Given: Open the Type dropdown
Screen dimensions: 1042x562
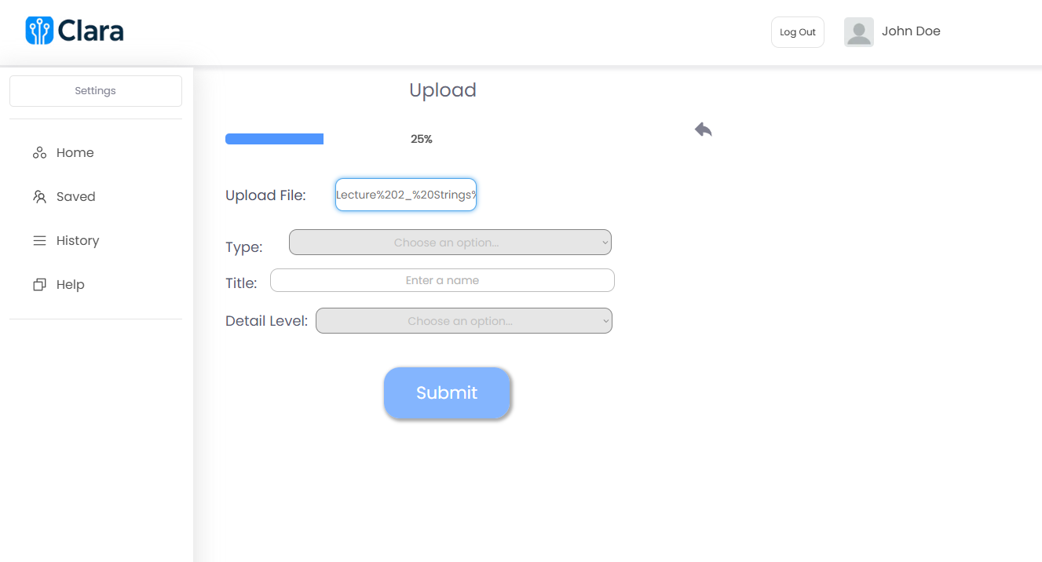Looking at the screenshot, I should (450, 243).
